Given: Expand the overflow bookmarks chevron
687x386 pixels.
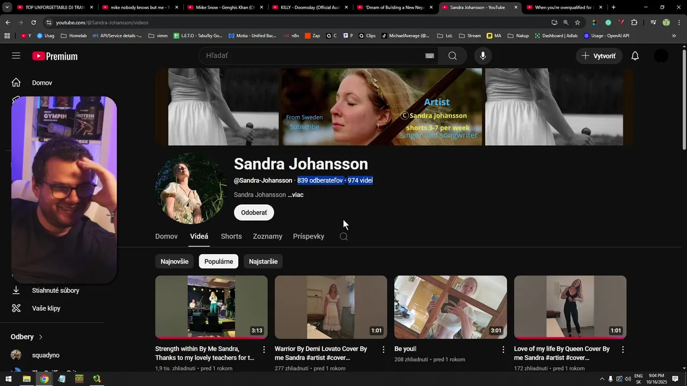Looking at the screenshot, I should pyautogui.click(x=674, y=36).
